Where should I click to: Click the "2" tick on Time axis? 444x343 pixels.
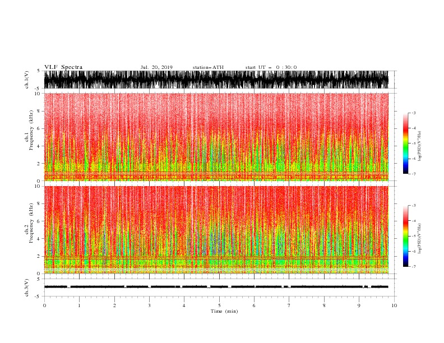(114, 305)
